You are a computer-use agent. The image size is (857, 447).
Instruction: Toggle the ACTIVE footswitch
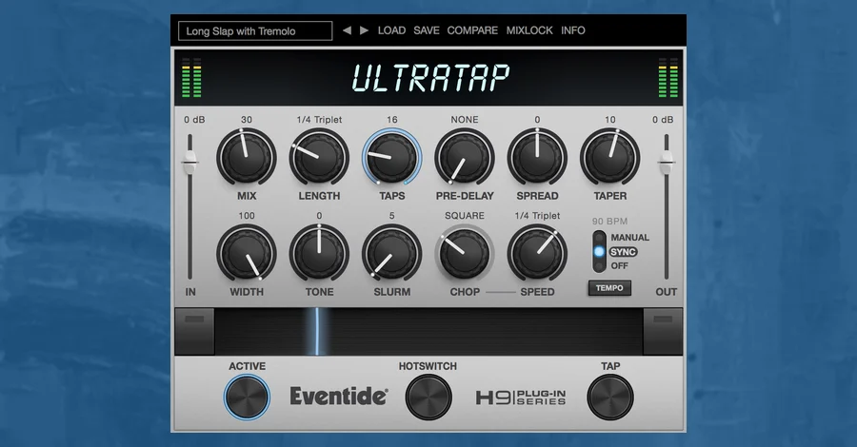click(x=247, y=397)
